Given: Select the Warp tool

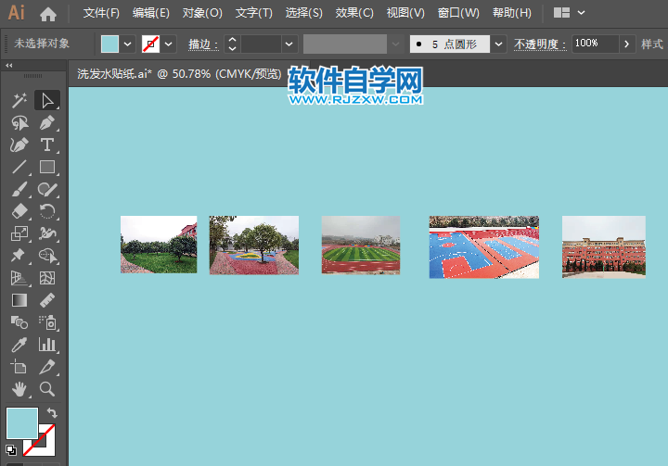Looking at the screenshot, I should coord(47,233).
